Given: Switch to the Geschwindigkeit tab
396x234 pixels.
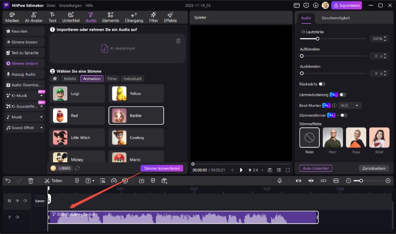Looking at the screenshot, I should (x=336, y=18).
